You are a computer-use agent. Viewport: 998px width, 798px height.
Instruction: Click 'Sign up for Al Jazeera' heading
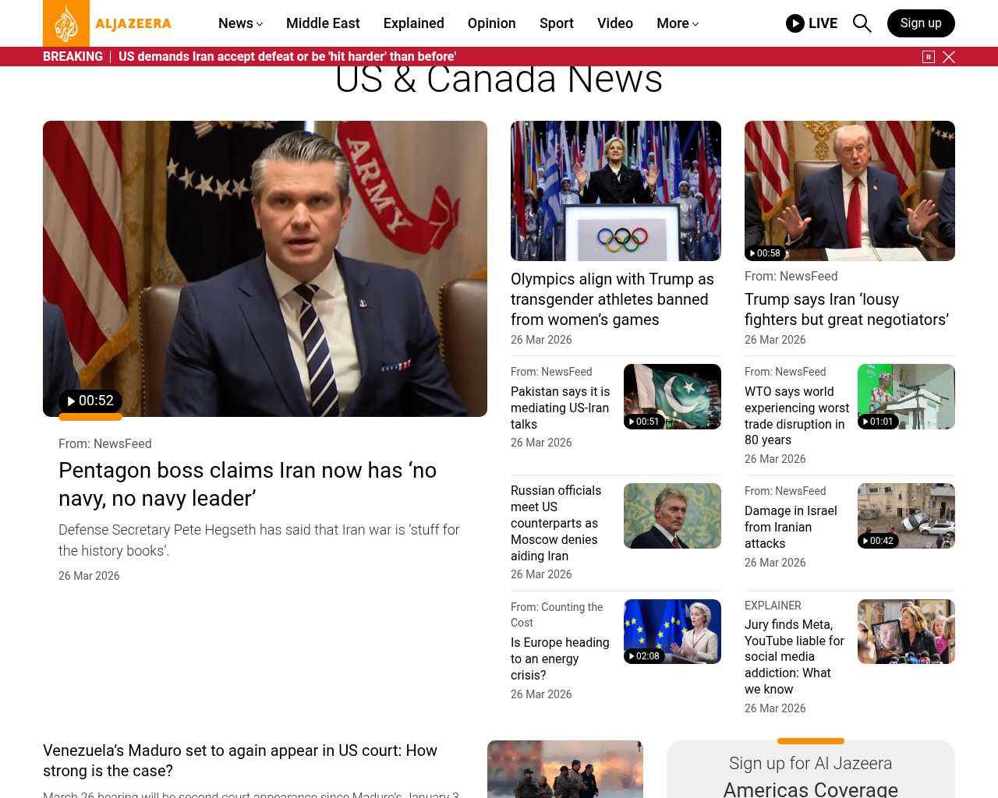(811, 764)
